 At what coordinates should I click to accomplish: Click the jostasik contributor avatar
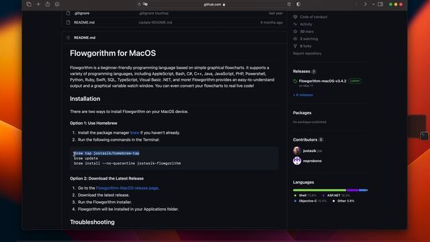click(297, 151)
